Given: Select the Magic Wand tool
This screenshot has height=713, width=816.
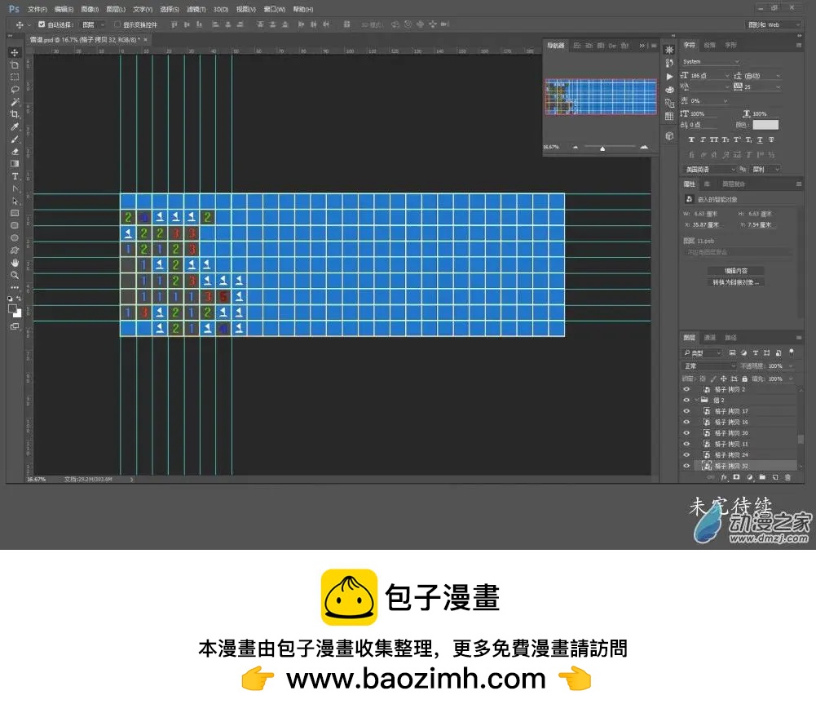Looking at the screenshot, I should click(15, 102).
